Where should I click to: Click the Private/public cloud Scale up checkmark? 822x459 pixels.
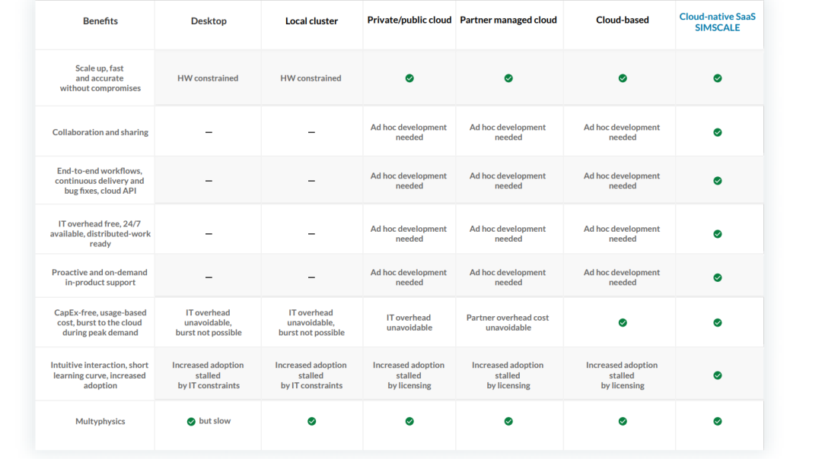[x=409, y=78]
